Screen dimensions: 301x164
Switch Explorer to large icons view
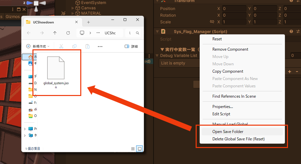click(x=140, y=148)
